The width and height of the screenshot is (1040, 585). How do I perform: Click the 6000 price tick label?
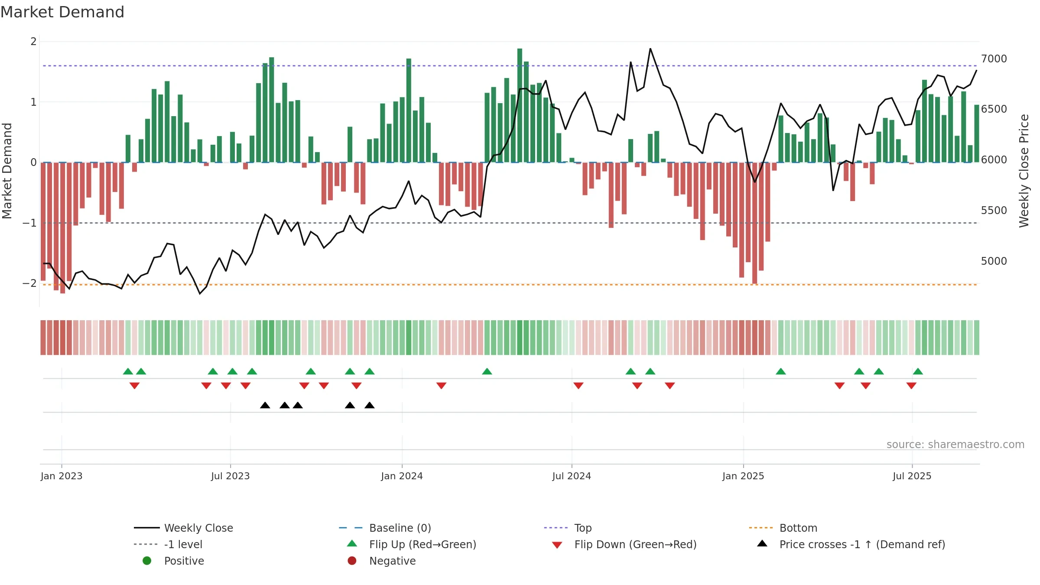click(x=994, y=159)
